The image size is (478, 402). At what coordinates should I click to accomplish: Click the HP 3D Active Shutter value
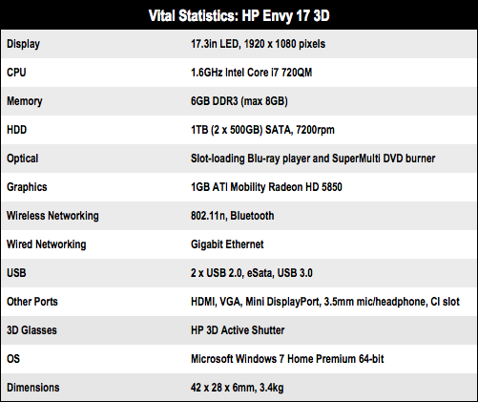(238, 330)
